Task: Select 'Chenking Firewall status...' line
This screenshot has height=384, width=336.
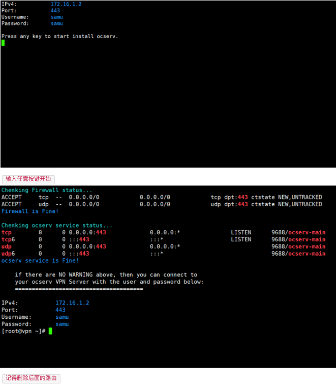Action: tap(47, 190)
